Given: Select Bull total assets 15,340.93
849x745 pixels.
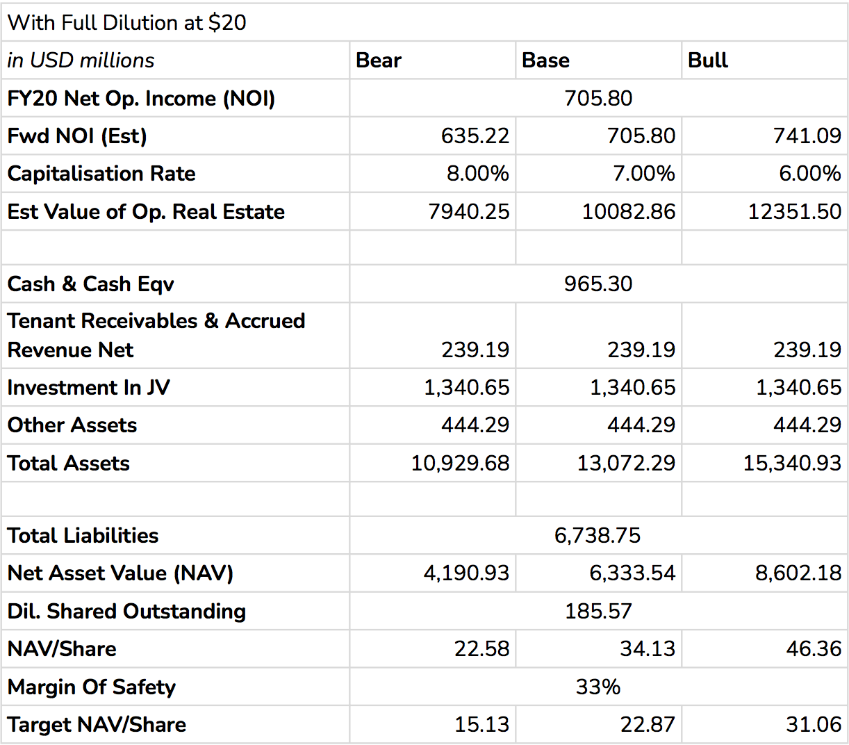Looking at the screenshot, I should point(764,463).
